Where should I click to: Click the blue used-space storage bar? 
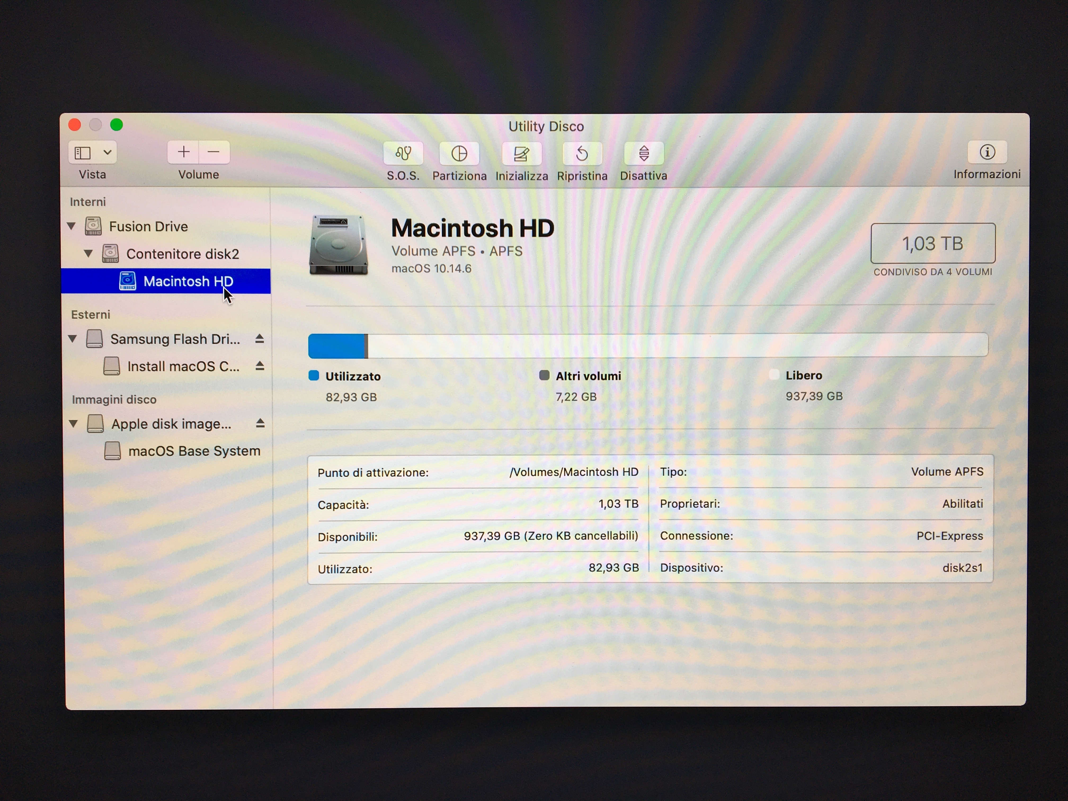336,346
